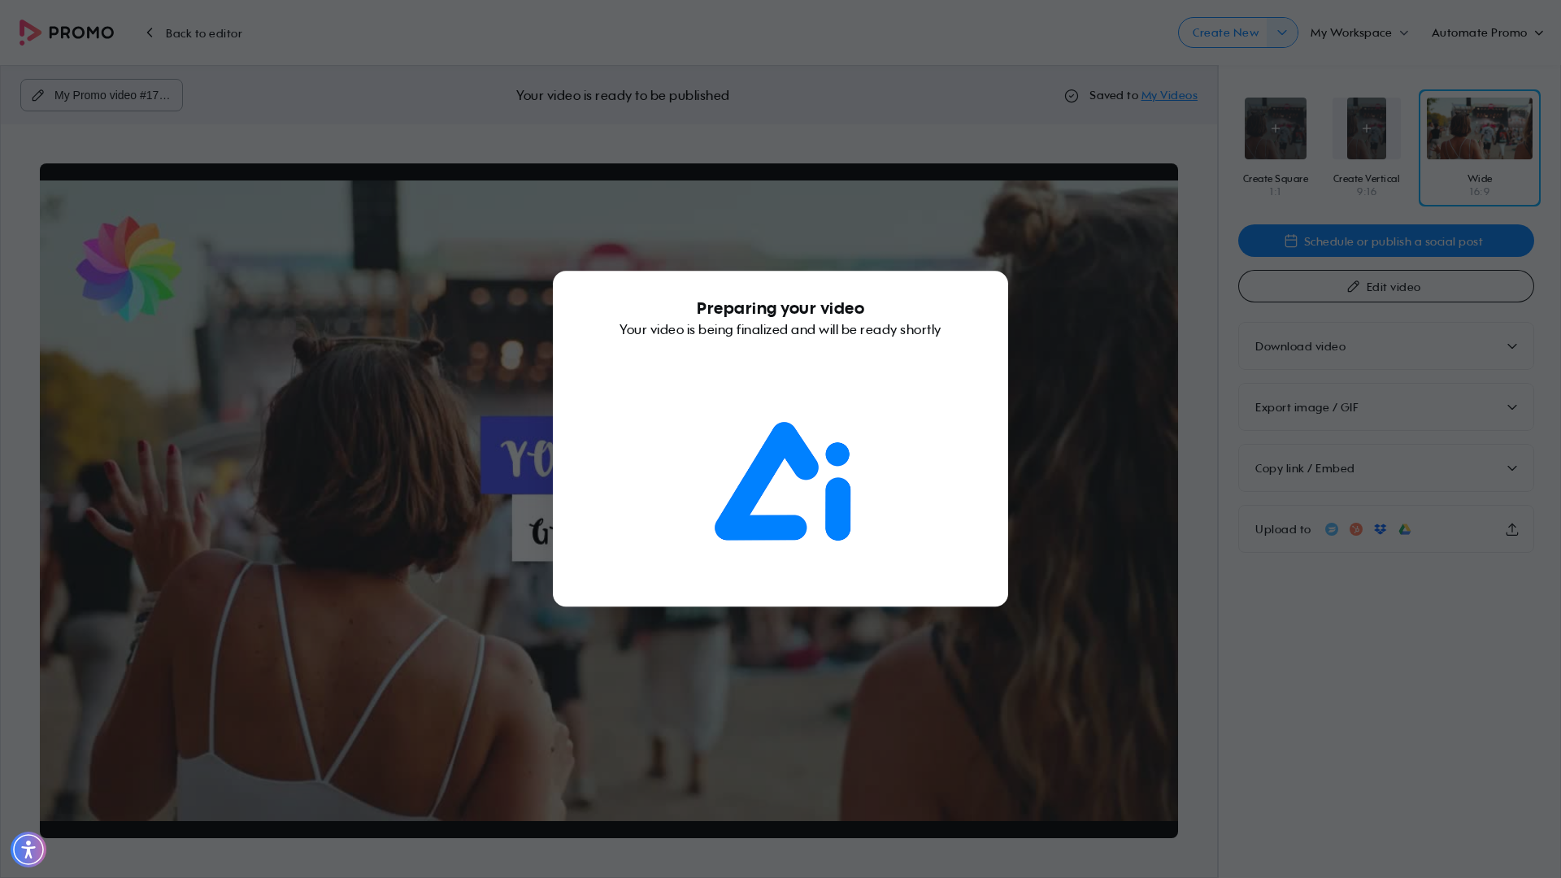This screenshot has height=878, width=1561.
Task: Click the Promo AI loading logo
Action: pyautogui.click(x=782, y=481)
